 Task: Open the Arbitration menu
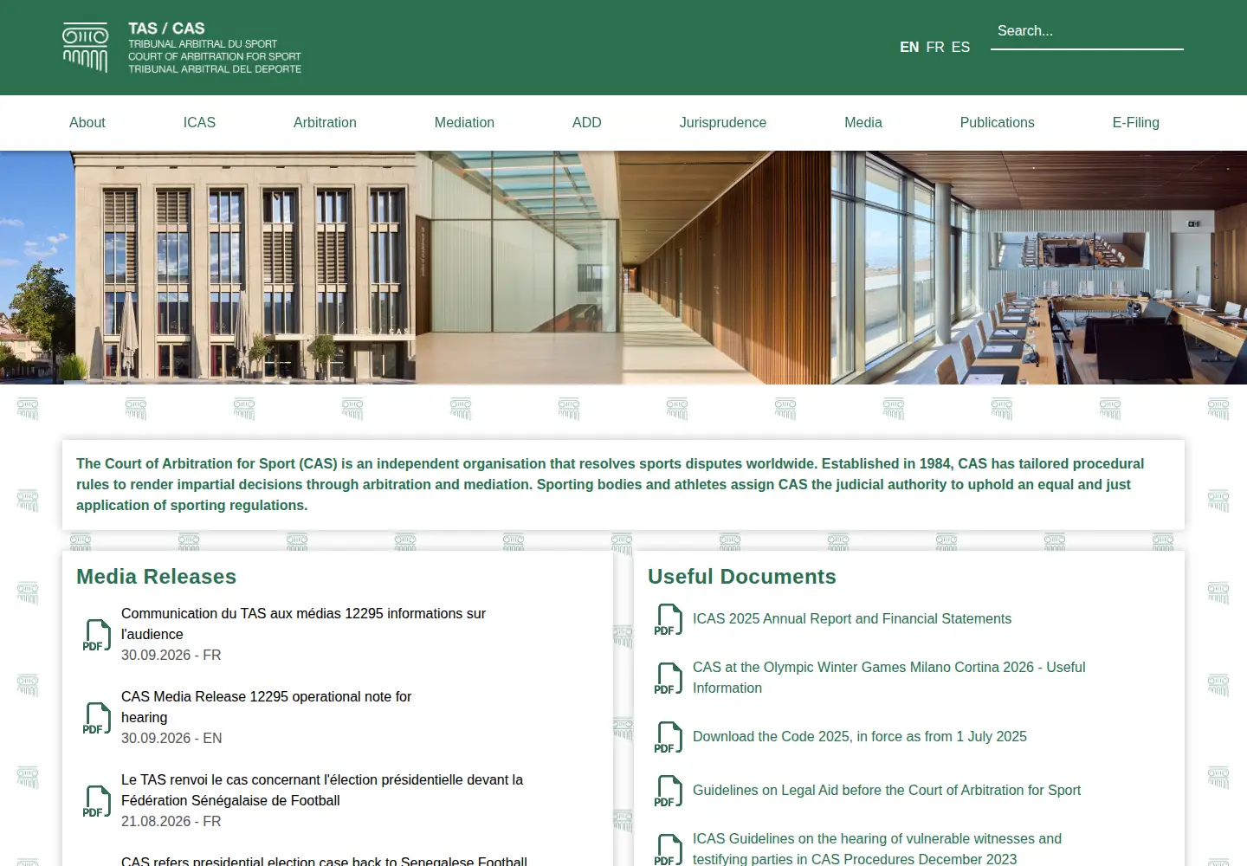coord(325,123)
